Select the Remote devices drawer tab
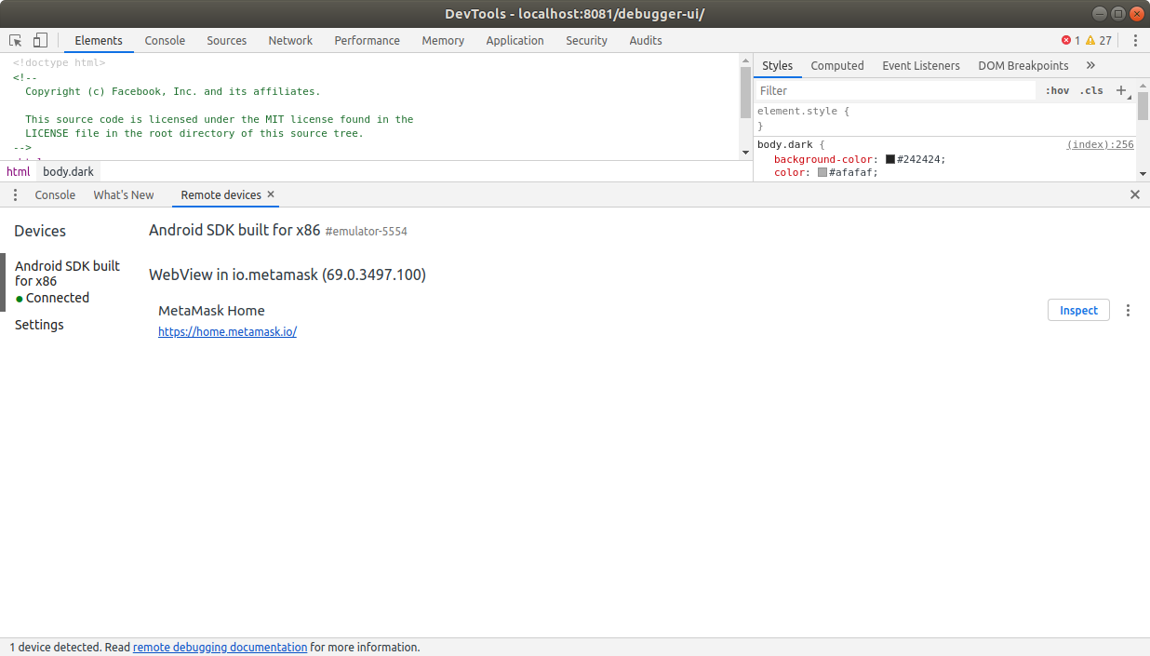The image size is (1150, 656). 221,194
